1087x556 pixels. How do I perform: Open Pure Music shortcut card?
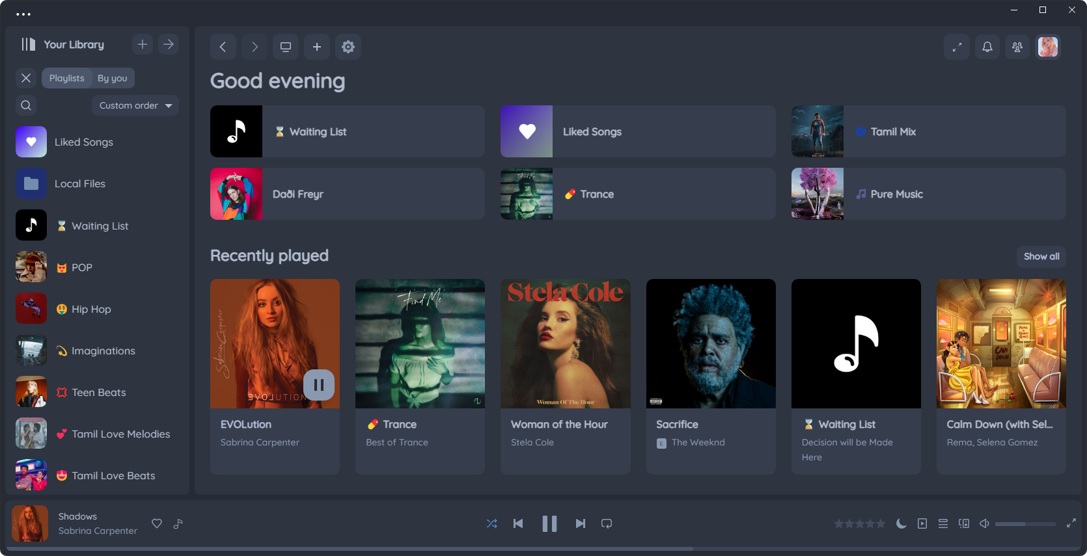[929, 194]
